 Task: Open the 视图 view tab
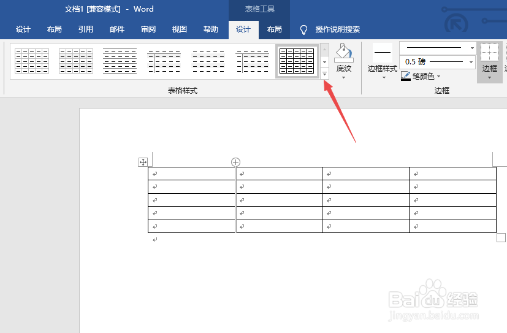[x=180, y=29]
